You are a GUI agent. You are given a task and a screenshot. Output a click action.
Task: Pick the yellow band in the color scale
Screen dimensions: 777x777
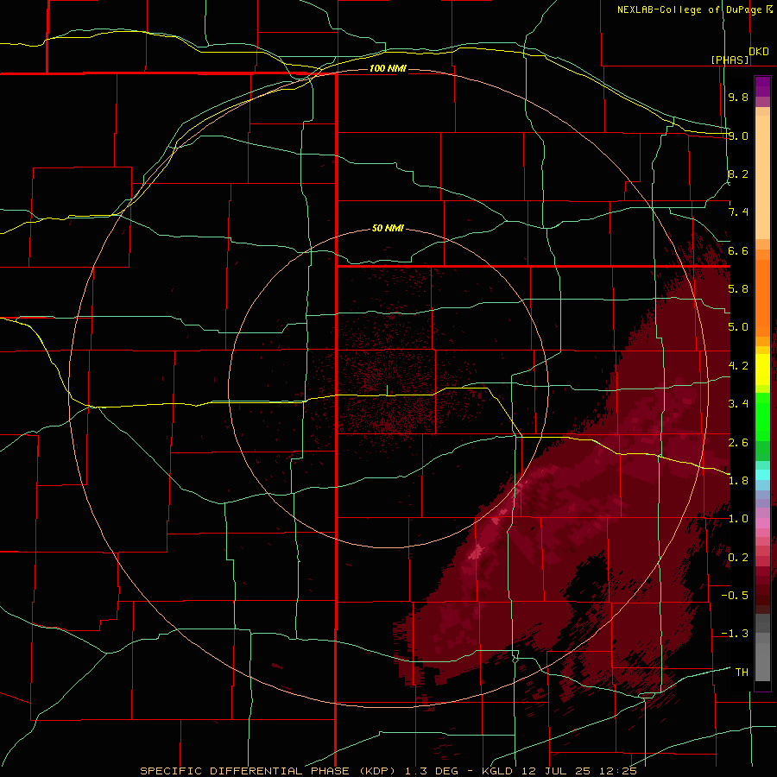(x=762, y=370)
